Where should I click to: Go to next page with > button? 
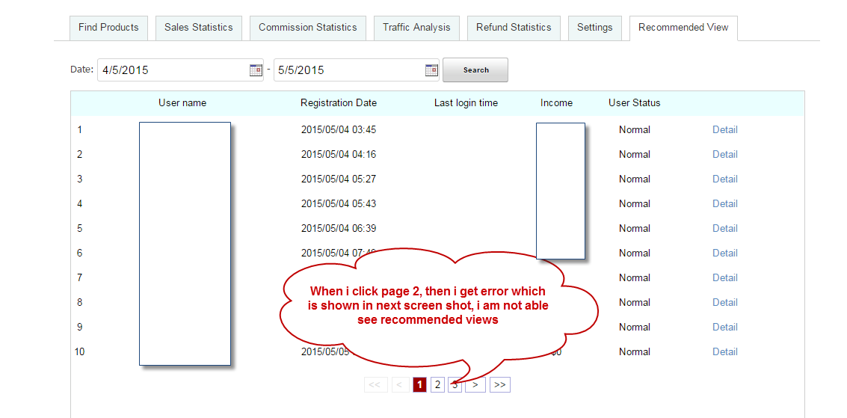point(475,384)
